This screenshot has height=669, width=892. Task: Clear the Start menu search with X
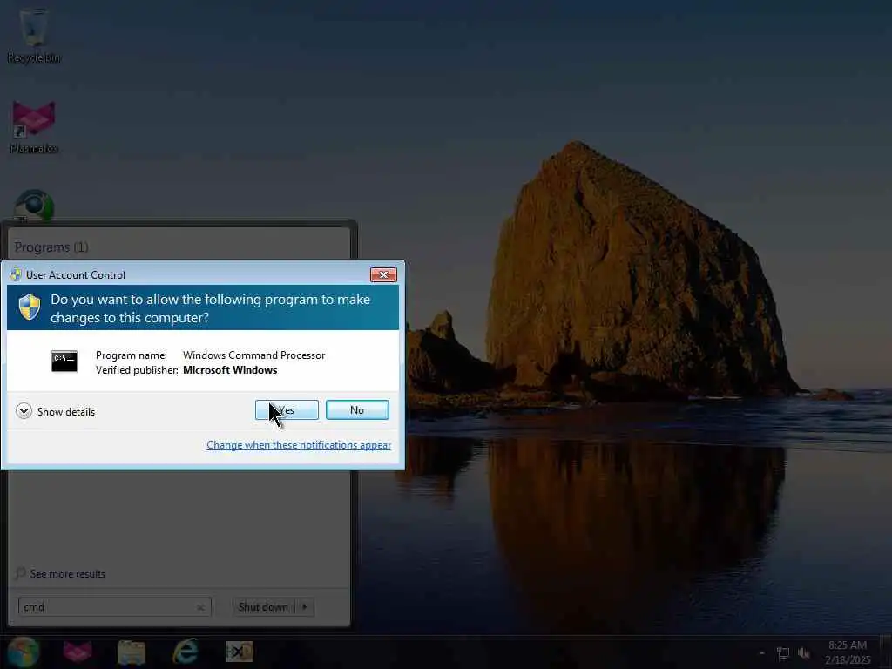coord(200,607)
